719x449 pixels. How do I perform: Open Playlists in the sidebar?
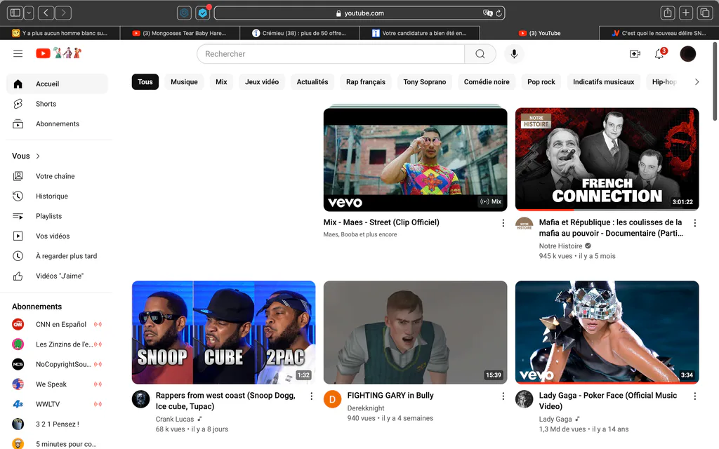pyautogui.click(x=58, y=216)
